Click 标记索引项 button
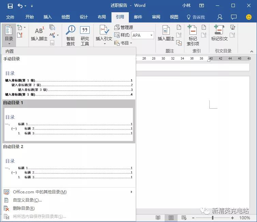This screenshot has height=222, width=257. 193,35
